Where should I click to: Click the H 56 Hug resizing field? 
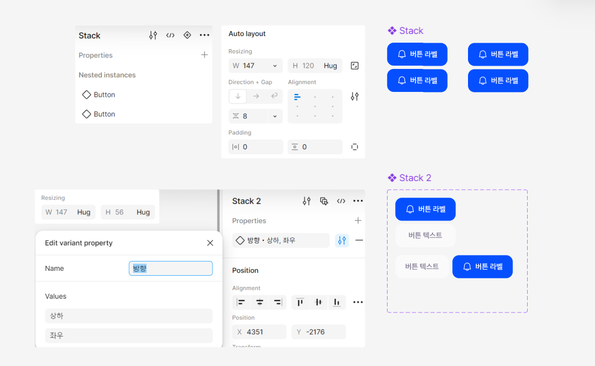(128, 212)
